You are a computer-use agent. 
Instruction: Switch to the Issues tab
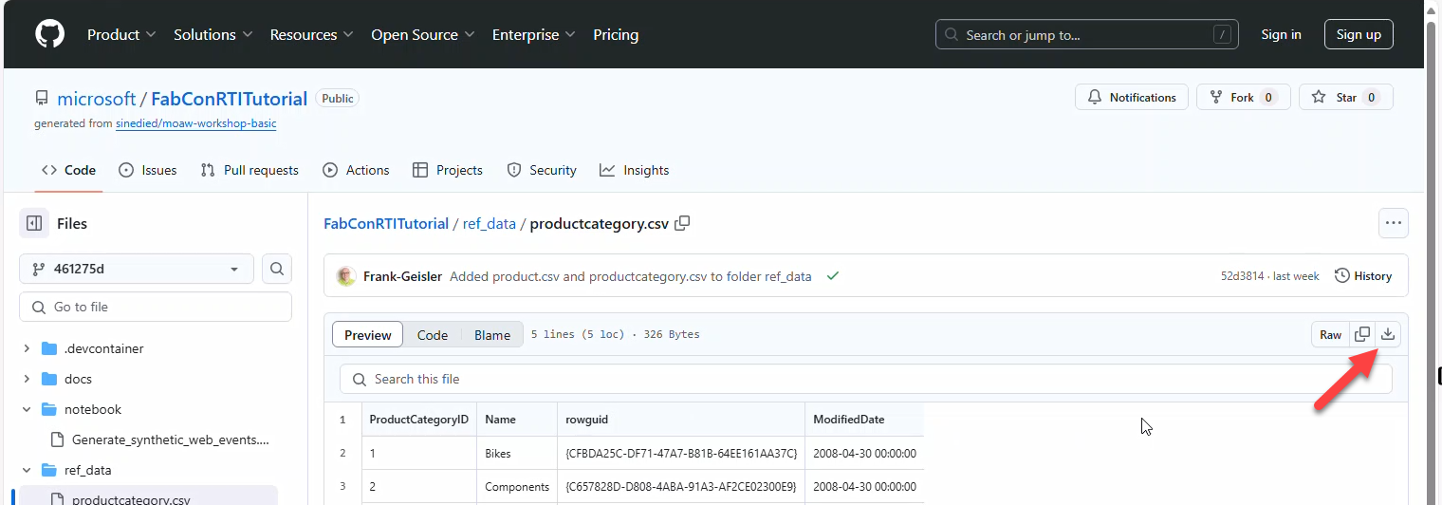(147, 170)
